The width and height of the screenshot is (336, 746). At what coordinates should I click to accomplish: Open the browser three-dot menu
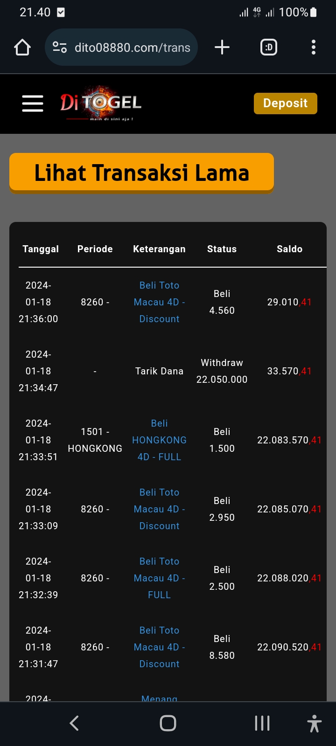click(313, 48)
